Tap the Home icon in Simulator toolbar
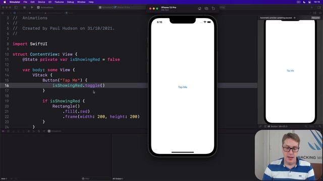The width and height of the screenshot is (323, 181). (x=199, y=9)
